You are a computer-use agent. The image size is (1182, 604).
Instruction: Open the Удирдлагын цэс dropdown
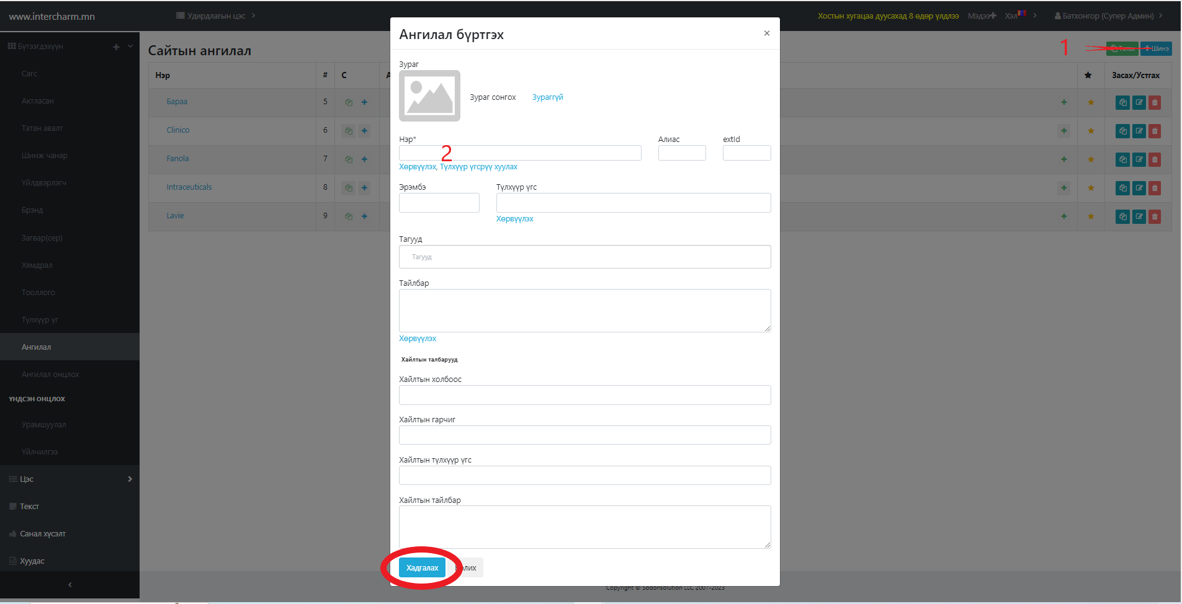[216, 16]
